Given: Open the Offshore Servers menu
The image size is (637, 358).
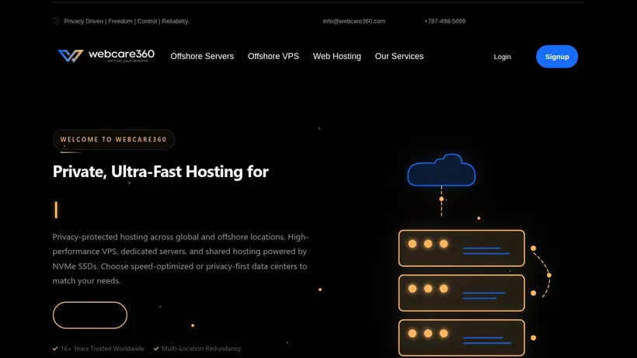Looking at the screenshot, I should coord(202,57).
